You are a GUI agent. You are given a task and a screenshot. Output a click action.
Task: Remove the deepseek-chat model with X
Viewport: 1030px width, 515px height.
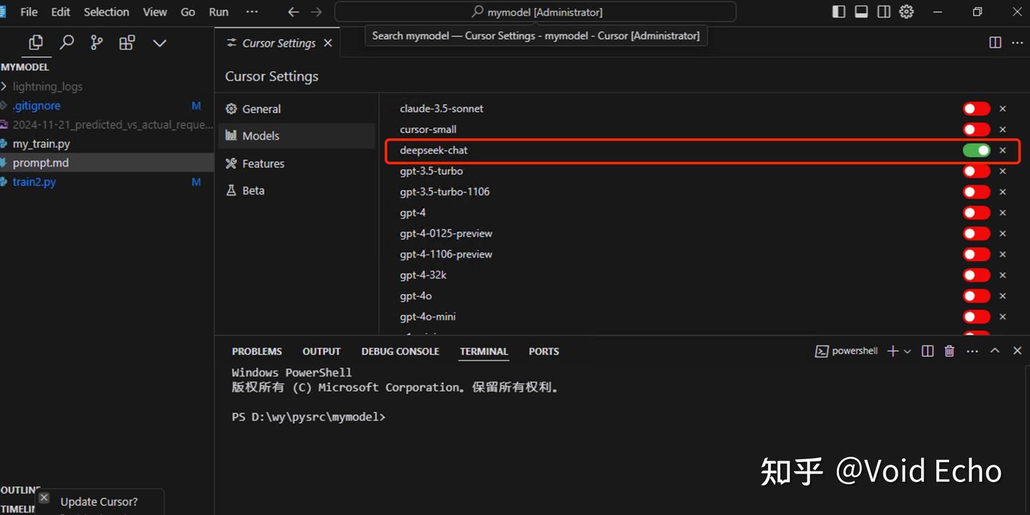point(1003,150)
